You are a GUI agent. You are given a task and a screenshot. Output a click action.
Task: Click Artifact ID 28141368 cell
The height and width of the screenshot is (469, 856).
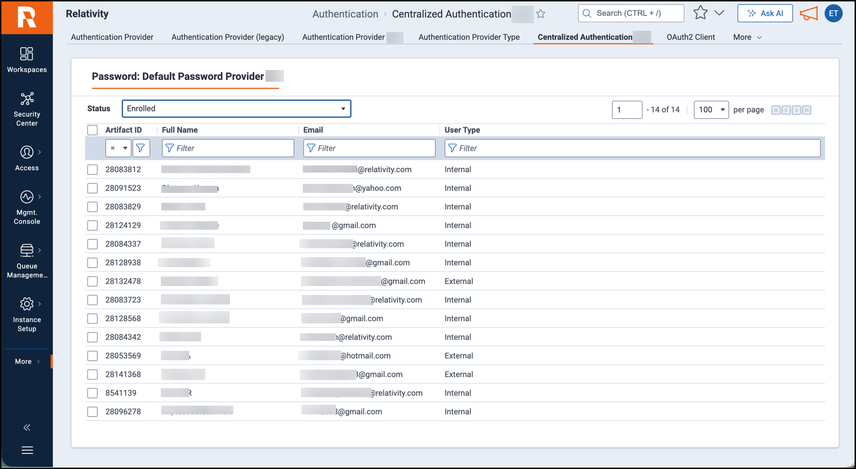123,374
